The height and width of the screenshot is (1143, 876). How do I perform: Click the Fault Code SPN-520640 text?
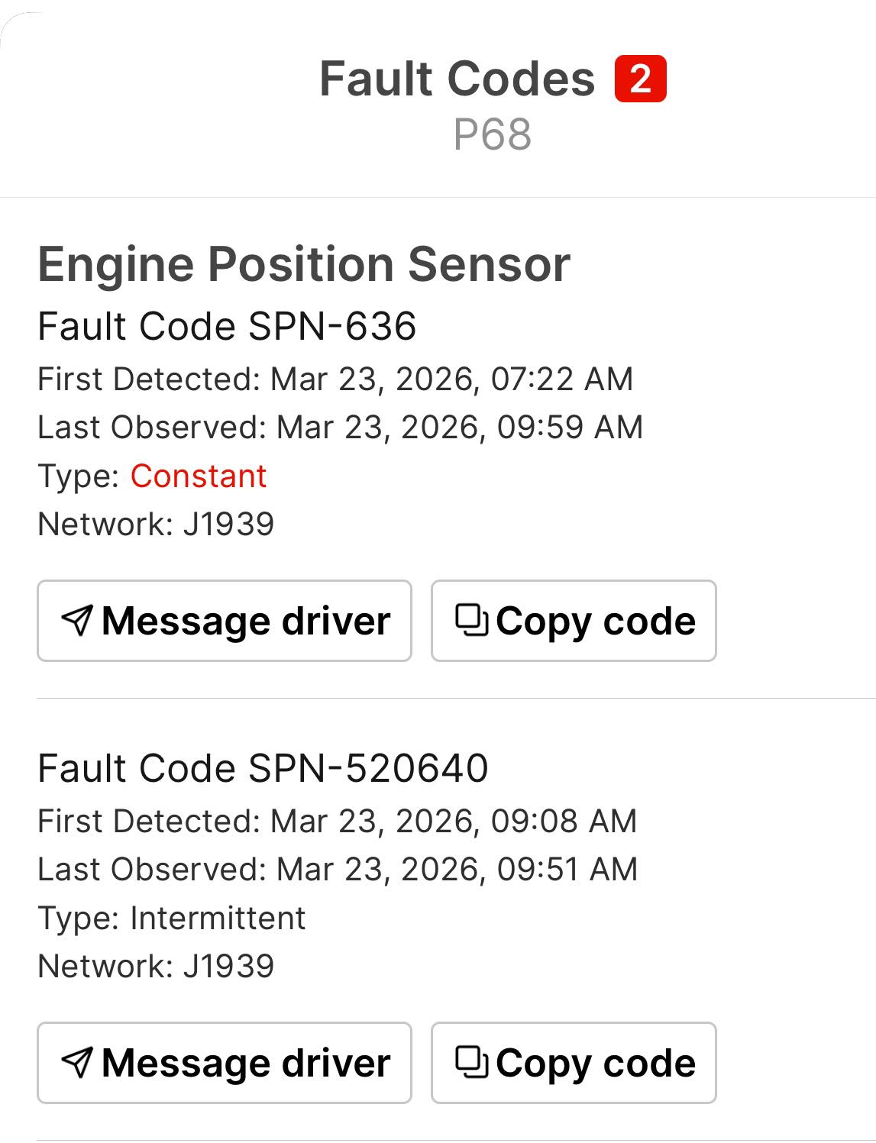(x=263, y=768)
